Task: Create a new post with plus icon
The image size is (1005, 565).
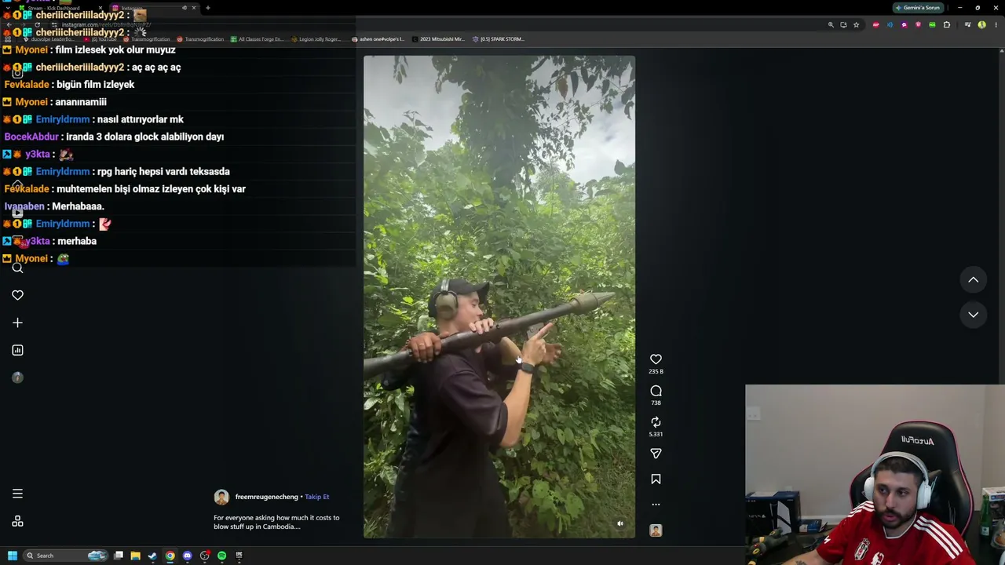Action: pos(17,323)
